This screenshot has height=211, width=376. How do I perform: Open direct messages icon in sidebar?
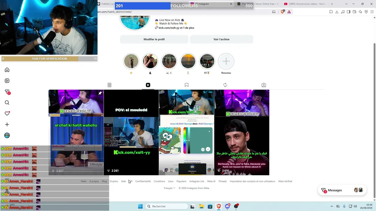[7, 92]
